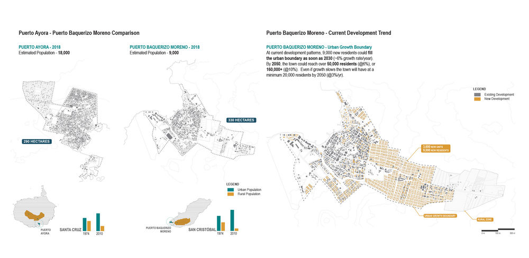This screenshot has width=529, height=258.
Task: Click the New Development orange legend swatch
Action: click(477, 98)
